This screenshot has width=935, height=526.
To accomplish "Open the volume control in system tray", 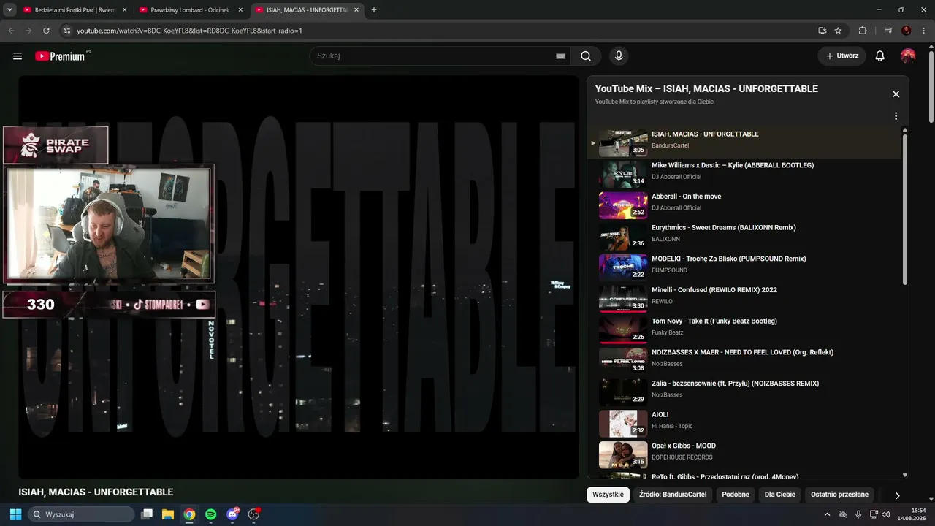I will tap(886, 514).
